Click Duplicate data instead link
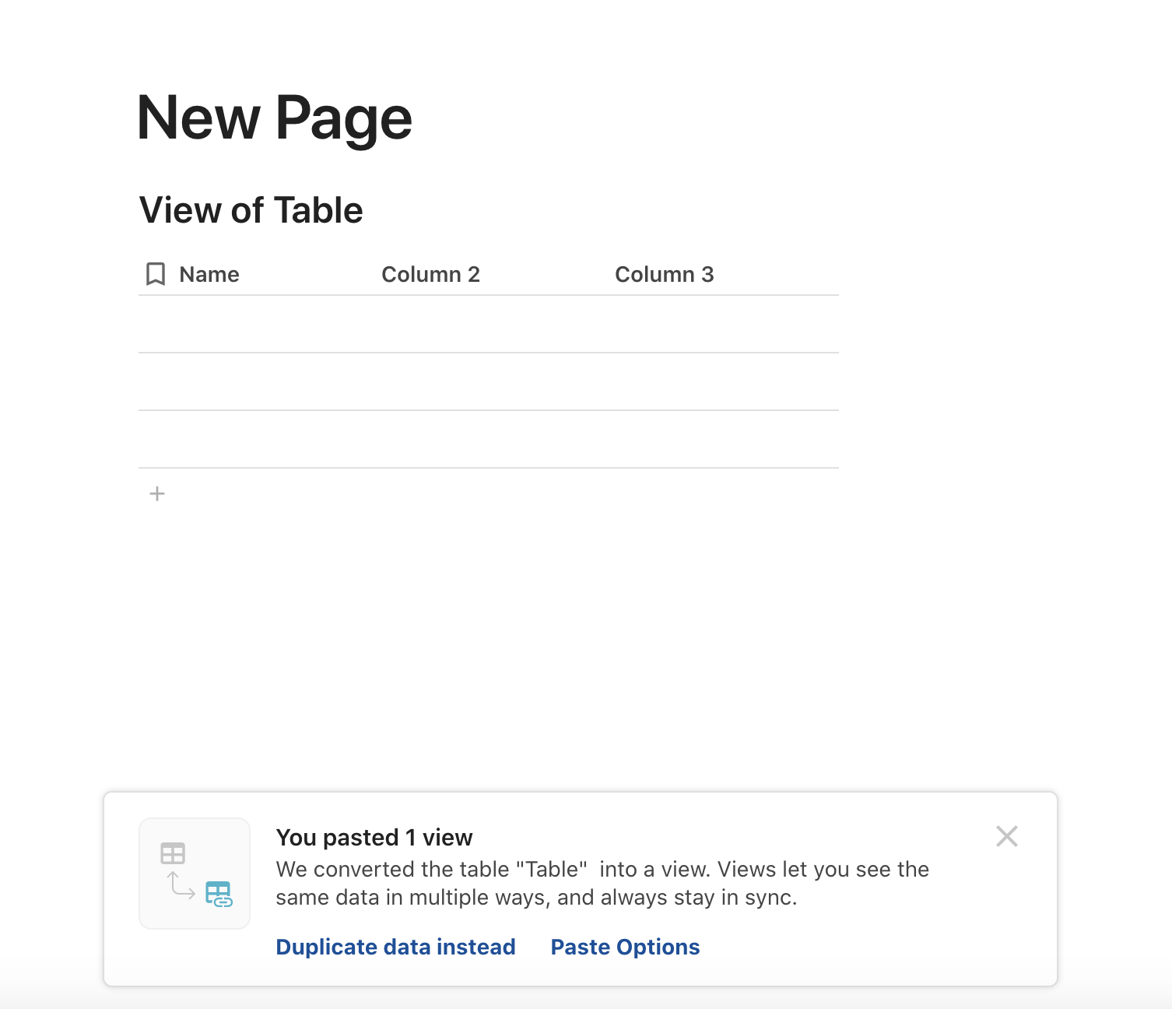This screenshot has height=1009, width=1172. tap(395, 947)
